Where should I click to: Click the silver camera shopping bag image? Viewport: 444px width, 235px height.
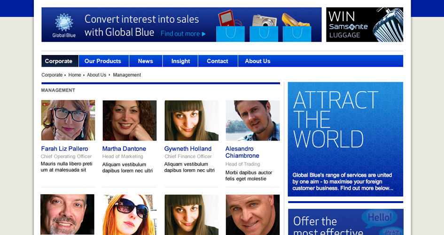click(x=264, y=28)
